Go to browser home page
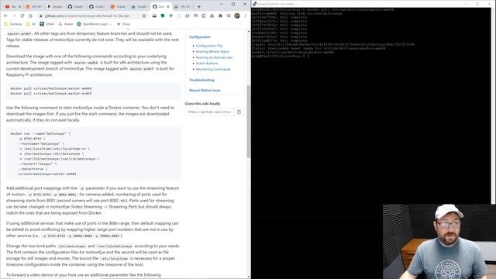Screen dimensions: 496x279 (x=30, y=15)
